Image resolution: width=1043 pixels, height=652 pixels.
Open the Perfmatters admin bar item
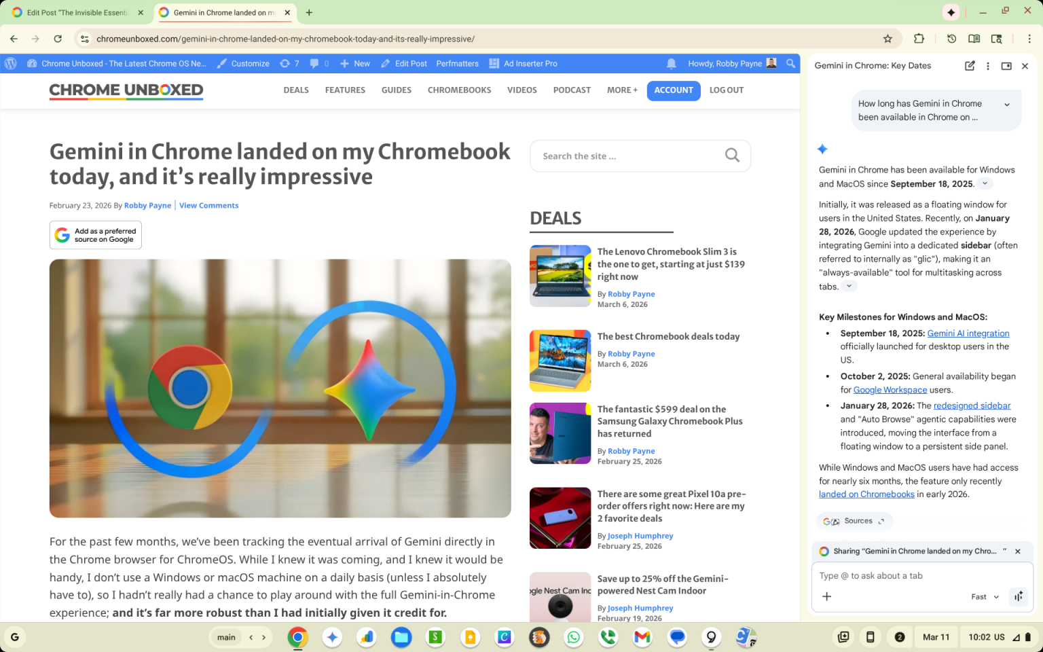(x=457, y=63)
